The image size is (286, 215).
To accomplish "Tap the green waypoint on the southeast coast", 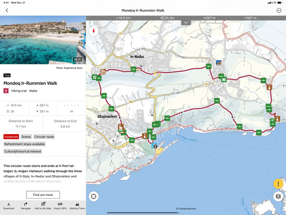I will click(x=259, y=132).
